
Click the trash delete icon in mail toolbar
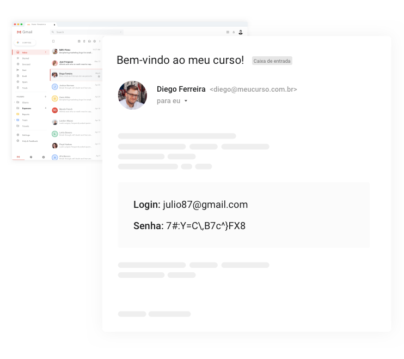click(x=84, y=41)
